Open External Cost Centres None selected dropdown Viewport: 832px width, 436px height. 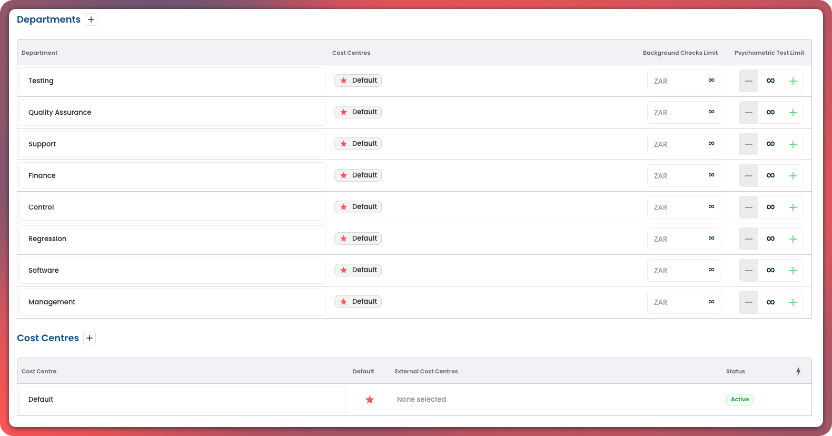421,400
